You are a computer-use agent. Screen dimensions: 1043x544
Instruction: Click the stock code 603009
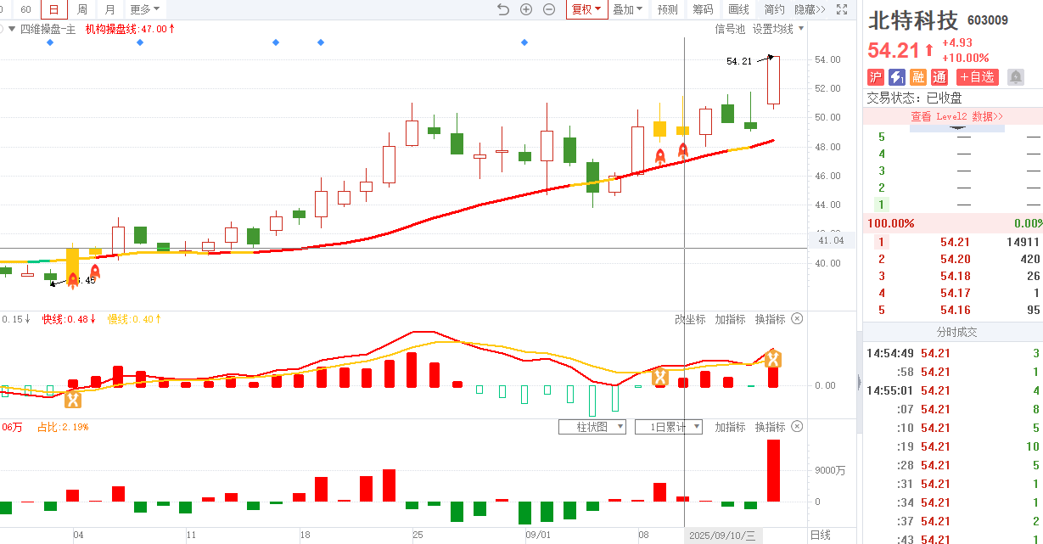coord(988,20)
